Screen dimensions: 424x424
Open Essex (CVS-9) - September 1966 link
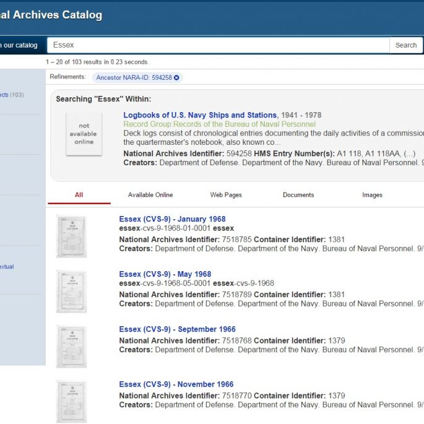177,329
